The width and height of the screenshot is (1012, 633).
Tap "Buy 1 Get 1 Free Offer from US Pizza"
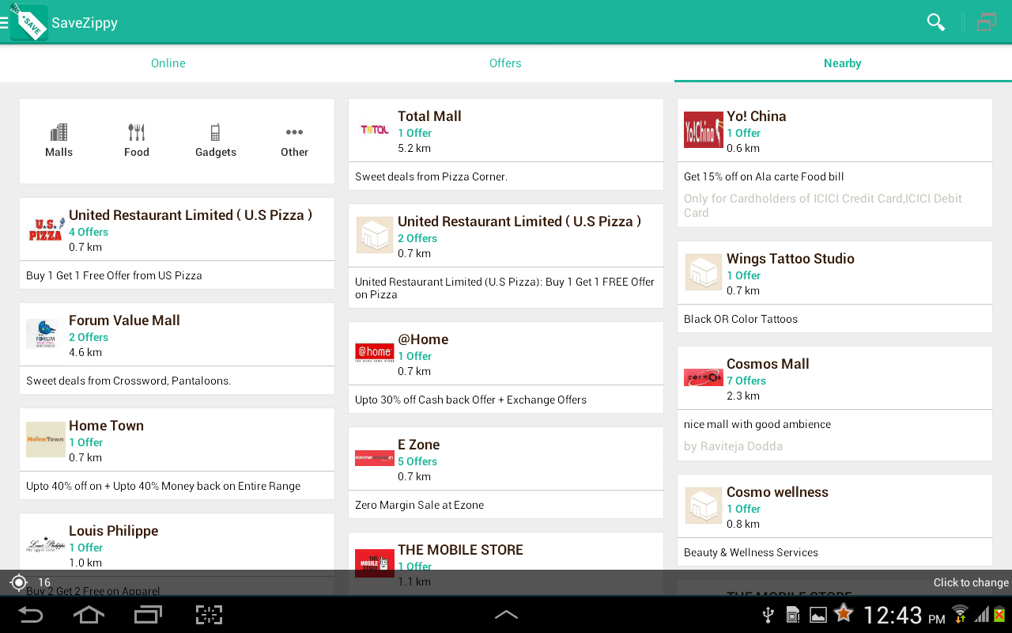[x=114, y=275]
